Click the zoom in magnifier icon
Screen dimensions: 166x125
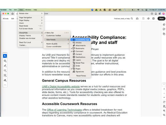coord(164,111)
